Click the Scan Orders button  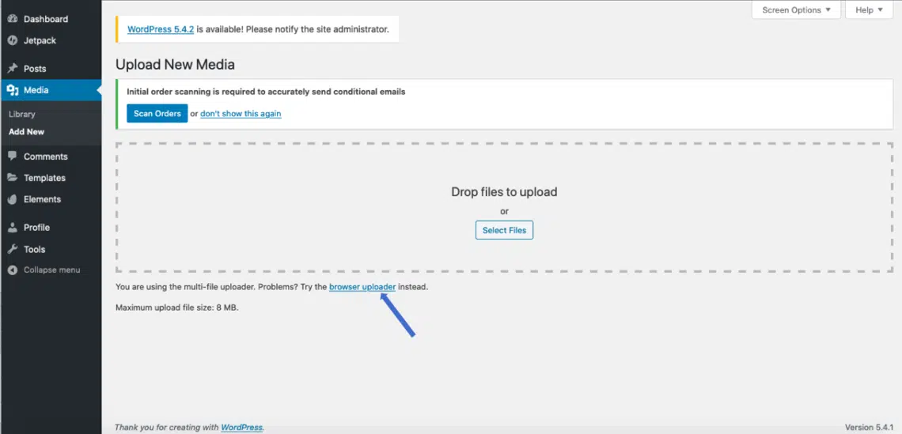[157, 113]
